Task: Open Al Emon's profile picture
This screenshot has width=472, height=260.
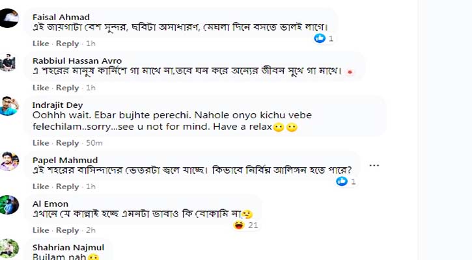Action: (x=8, y=204)
